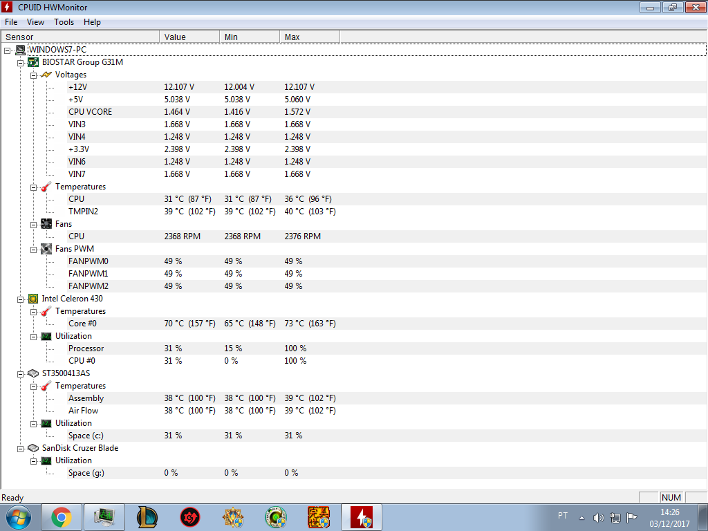Select the Assembly temperature row
This screenshot has height=531, width=708.
click(387, 398)
